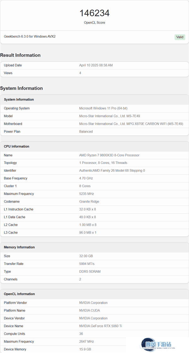189x353 pixels.
Task: Click the gray System Information subsection header
Action: pyautogui.click(x=94, y=99)
